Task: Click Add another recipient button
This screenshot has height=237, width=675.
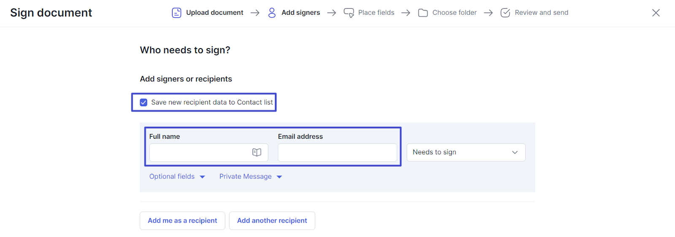Action: [272, 221]
